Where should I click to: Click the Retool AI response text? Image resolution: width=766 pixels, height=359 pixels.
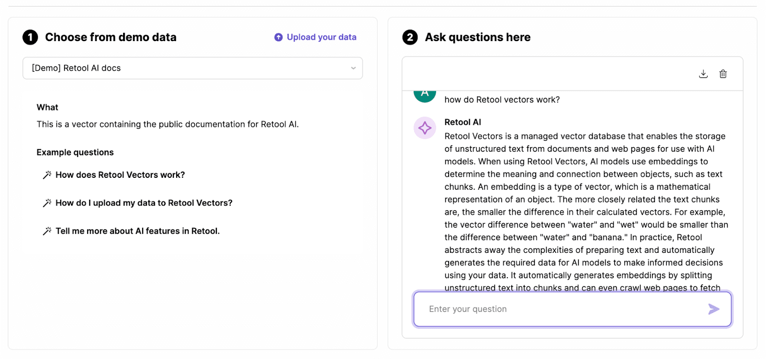click(586, 206)
